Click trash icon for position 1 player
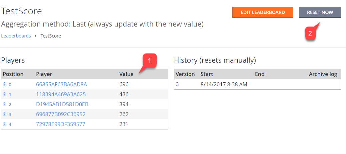 tap(4, 95)
